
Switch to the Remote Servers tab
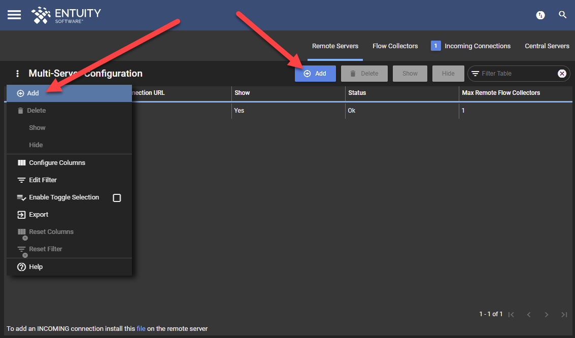335,46
